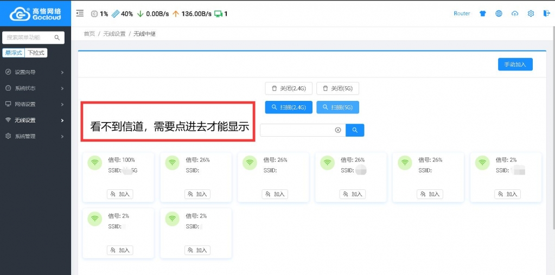This screenshot has height=275, width=555.
Task: Start a scan with 扫描(2.4G) button
Action: [x=289, y=107]
